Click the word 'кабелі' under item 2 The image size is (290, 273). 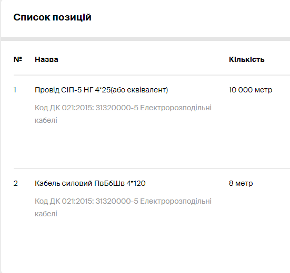coord(46,214)
